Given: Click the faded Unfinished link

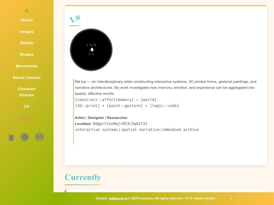Looking at the screenshot, I should point(26,117).
